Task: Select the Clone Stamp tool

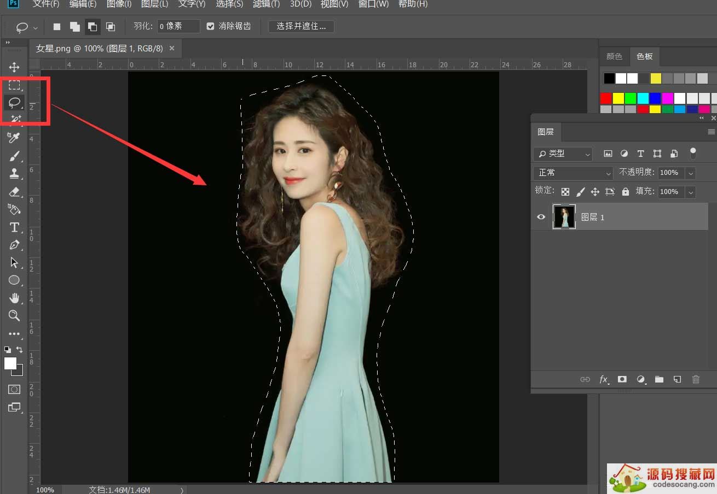Action: tap(14, 174)
